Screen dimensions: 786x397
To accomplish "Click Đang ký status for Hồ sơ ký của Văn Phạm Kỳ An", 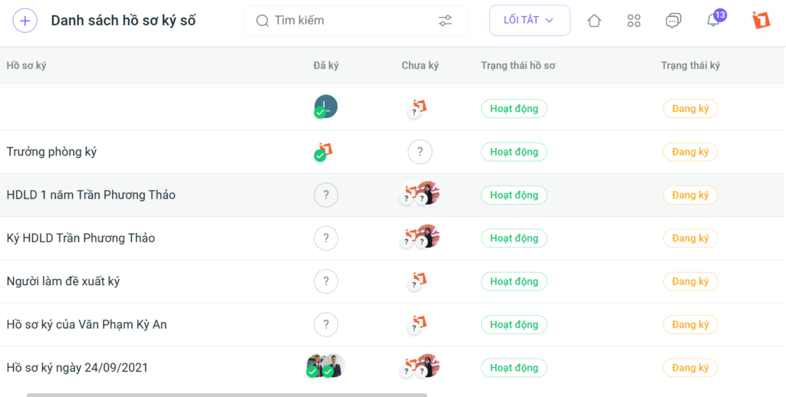I will click(x=690, y=324).
